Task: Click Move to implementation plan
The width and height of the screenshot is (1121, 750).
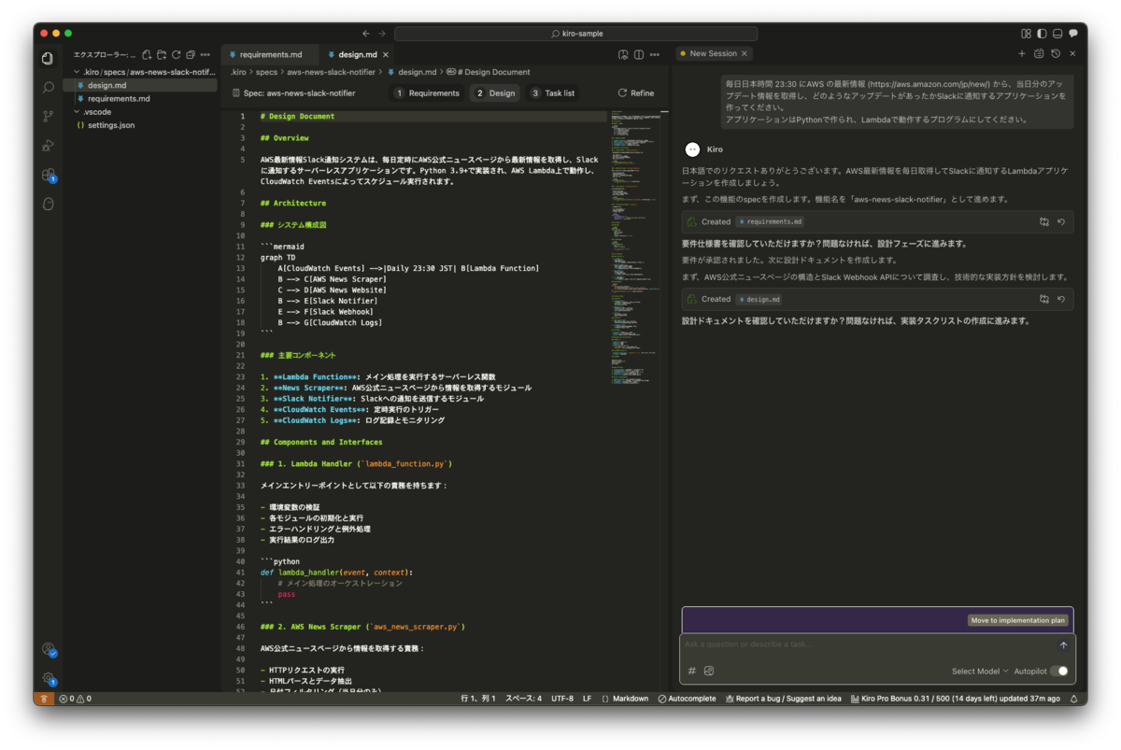Action: 1017,620
